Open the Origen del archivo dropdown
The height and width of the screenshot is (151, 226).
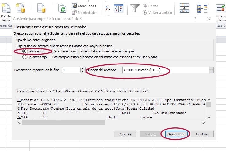point(211,70)
